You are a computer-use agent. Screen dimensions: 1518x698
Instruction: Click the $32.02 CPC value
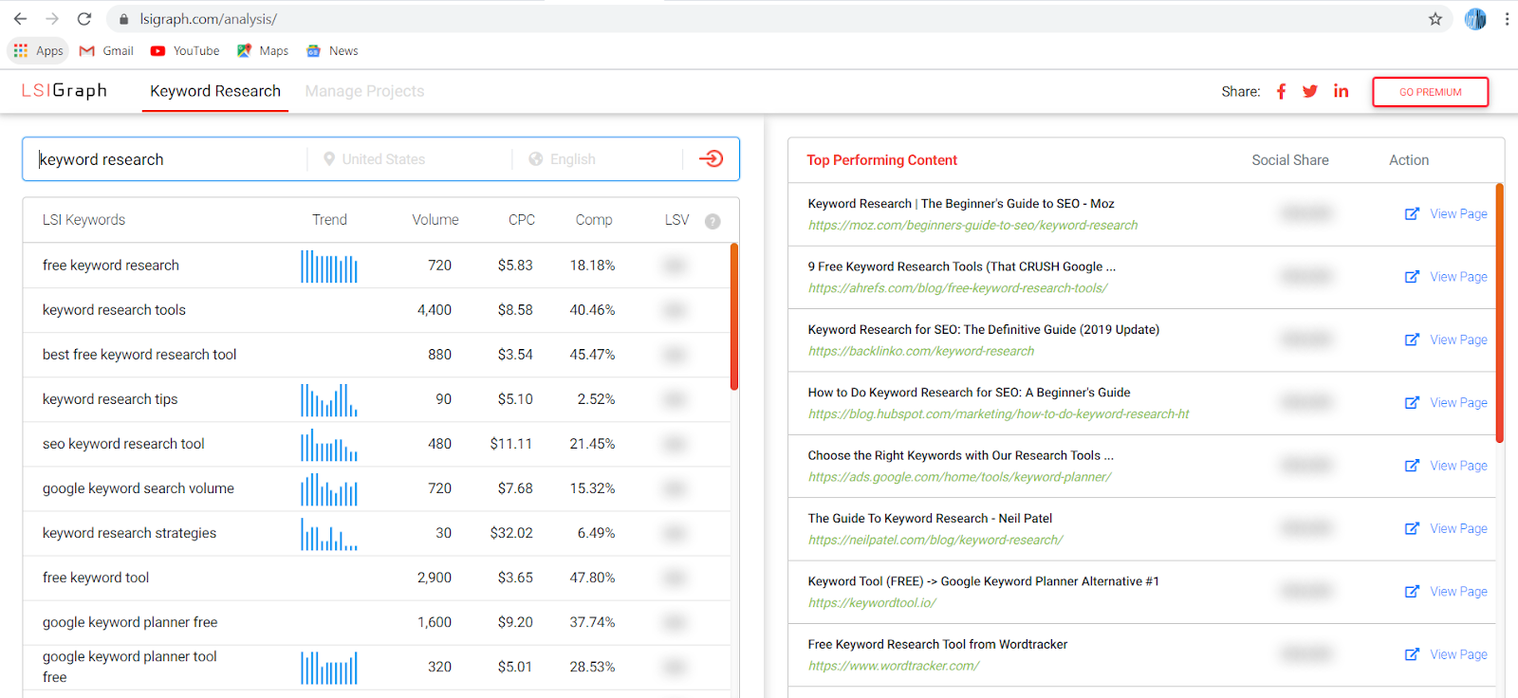(511, 533)
